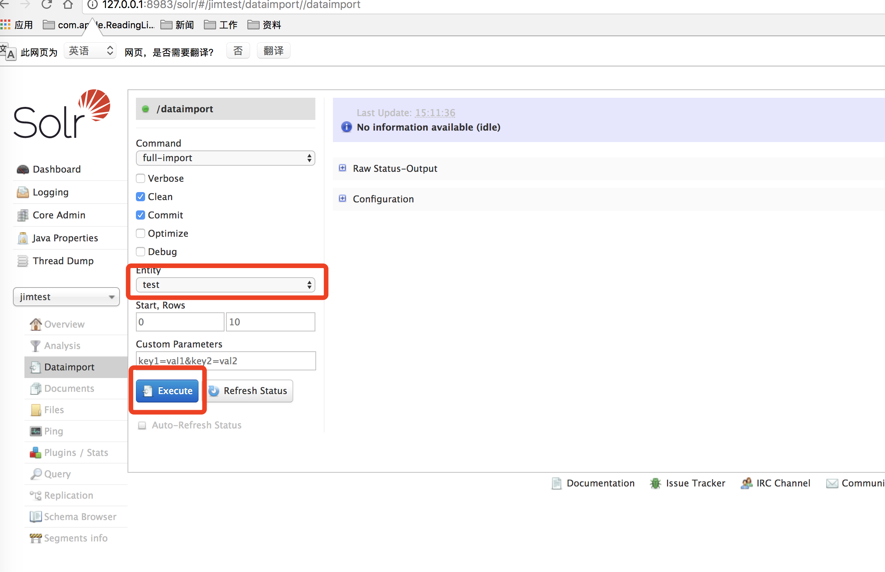Toggle the Auto-Refresh Status checkbox
The height and width of the screenshot is (572, 885).
142,425
